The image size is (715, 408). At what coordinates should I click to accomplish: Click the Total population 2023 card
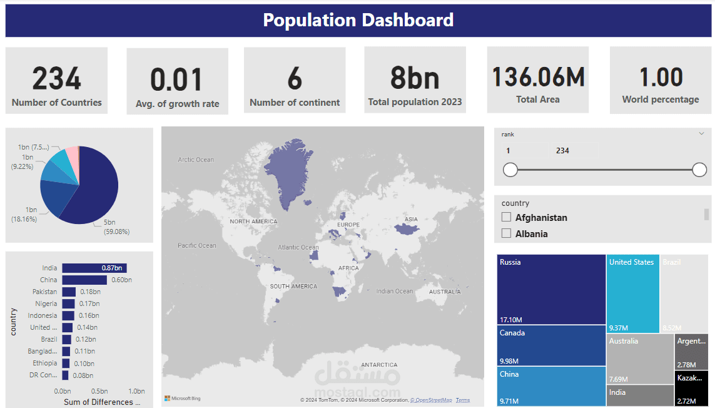pyautogui.click(x=415, y=80)
